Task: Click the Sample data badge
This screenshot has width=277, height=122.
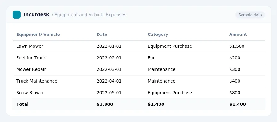Action: pos(250,15)
